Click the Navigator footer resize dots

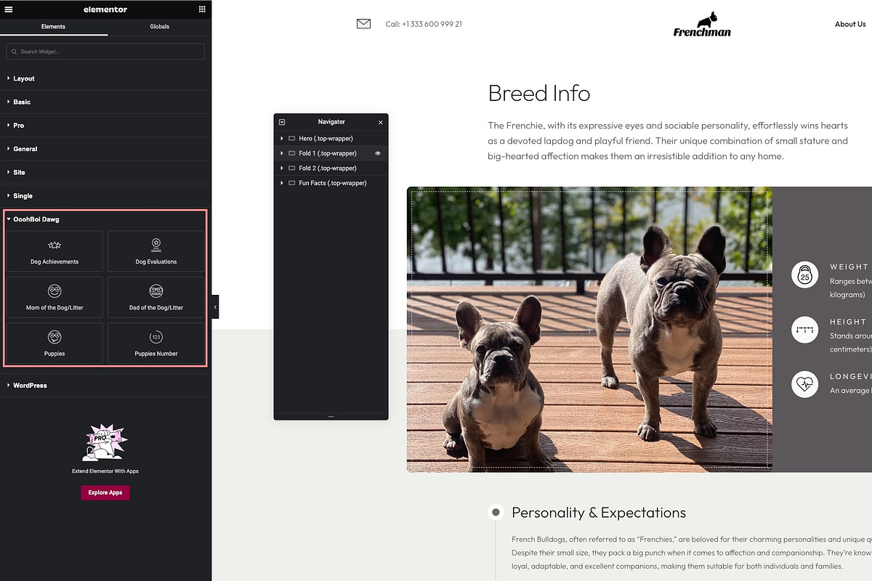(x=331, y=416)
